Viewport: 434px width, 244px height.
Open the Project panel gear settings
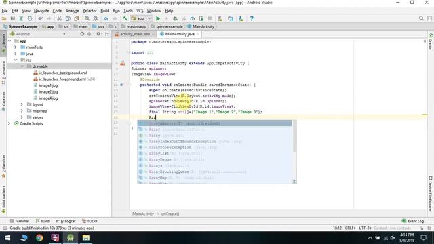tap(98, 34)
